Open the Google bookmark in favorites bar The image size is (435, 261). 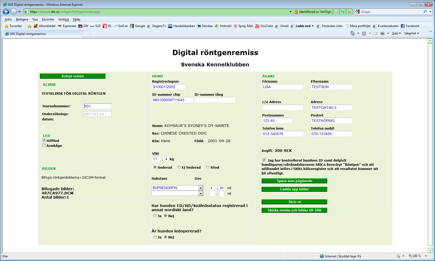137,26
